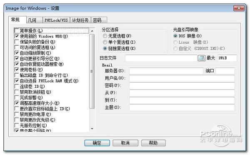Enable 连续卷 ID (S) checkbox
The width and height of the screenshot is (250, 155).
17,86
